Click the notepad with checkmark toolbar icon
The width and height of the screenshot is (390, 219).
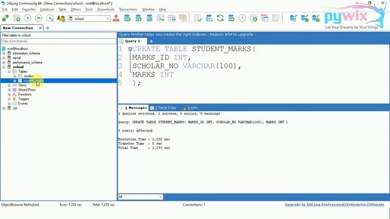point(198,18)
